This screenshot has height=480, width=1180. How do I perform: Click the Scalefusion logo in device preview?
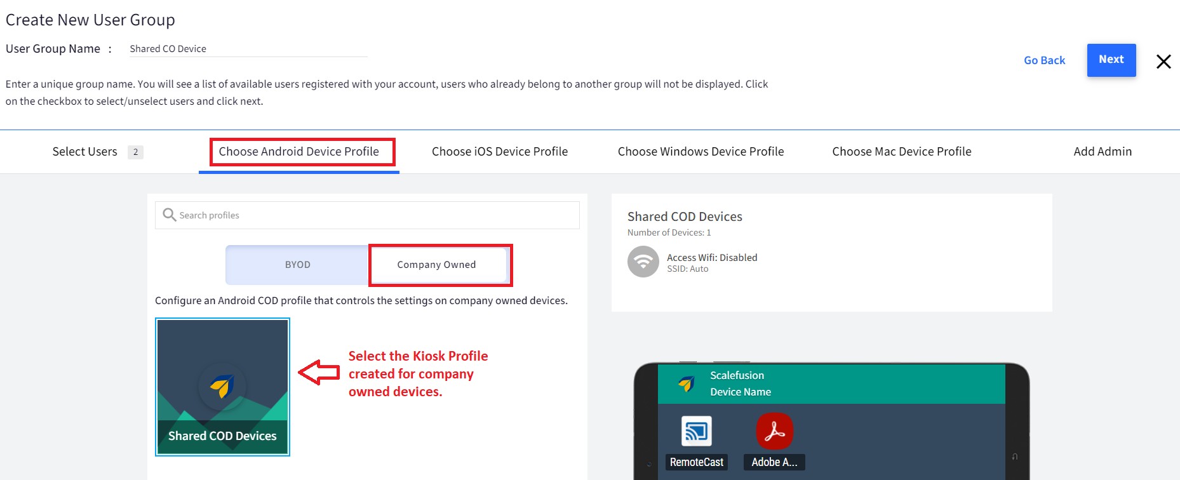click(x=687, y=383)
